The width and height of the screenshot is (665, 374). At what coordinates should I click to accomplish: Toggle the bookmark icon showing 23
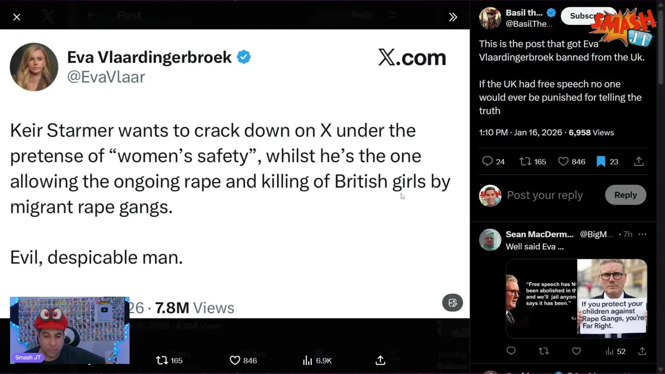[x=601, y=162]
